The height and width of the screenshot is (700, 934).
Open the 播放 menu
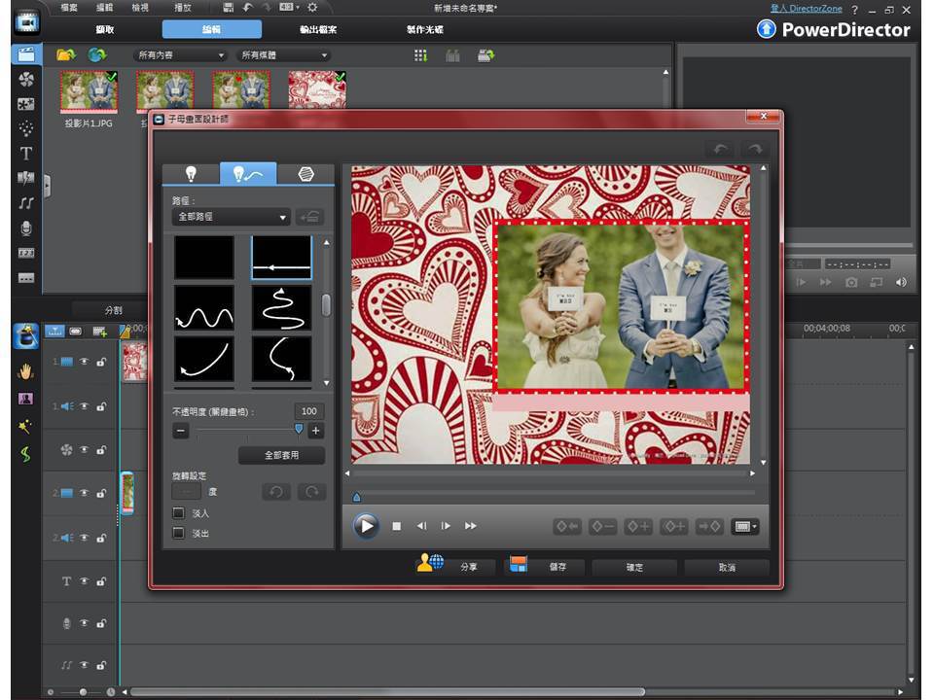182,8
